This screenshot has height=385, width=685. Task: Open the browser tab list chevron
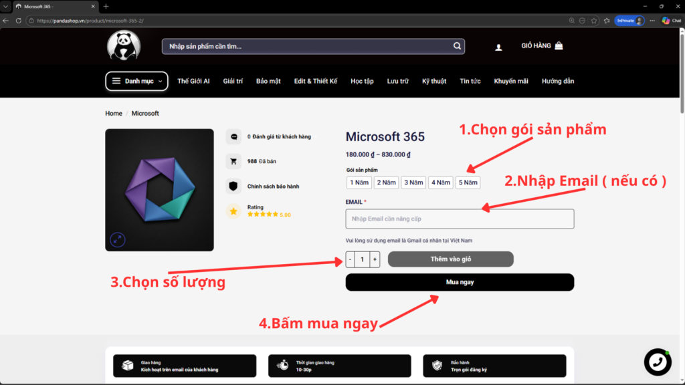pos(5,6)
